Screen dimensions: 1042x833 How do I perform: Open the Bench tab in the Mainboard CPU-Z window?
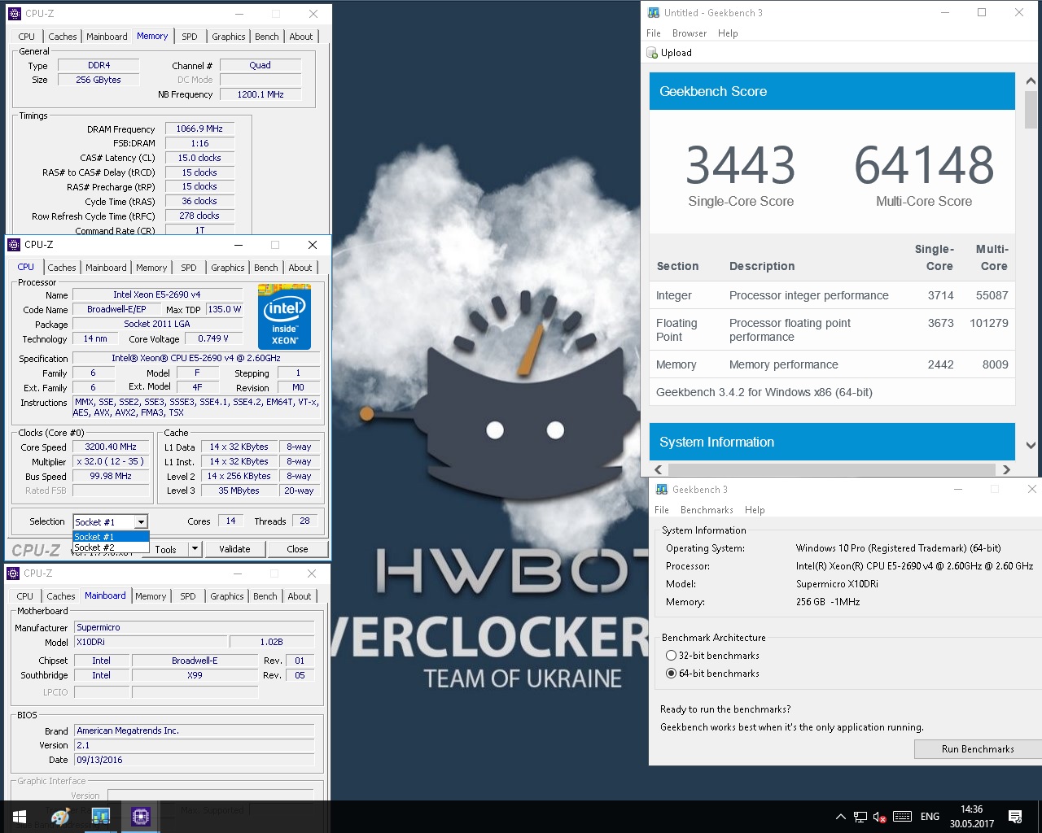point(265,596)
